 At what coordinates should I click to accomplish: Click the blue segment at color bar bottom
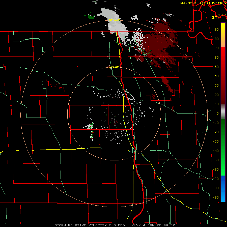tap(223, 189)
